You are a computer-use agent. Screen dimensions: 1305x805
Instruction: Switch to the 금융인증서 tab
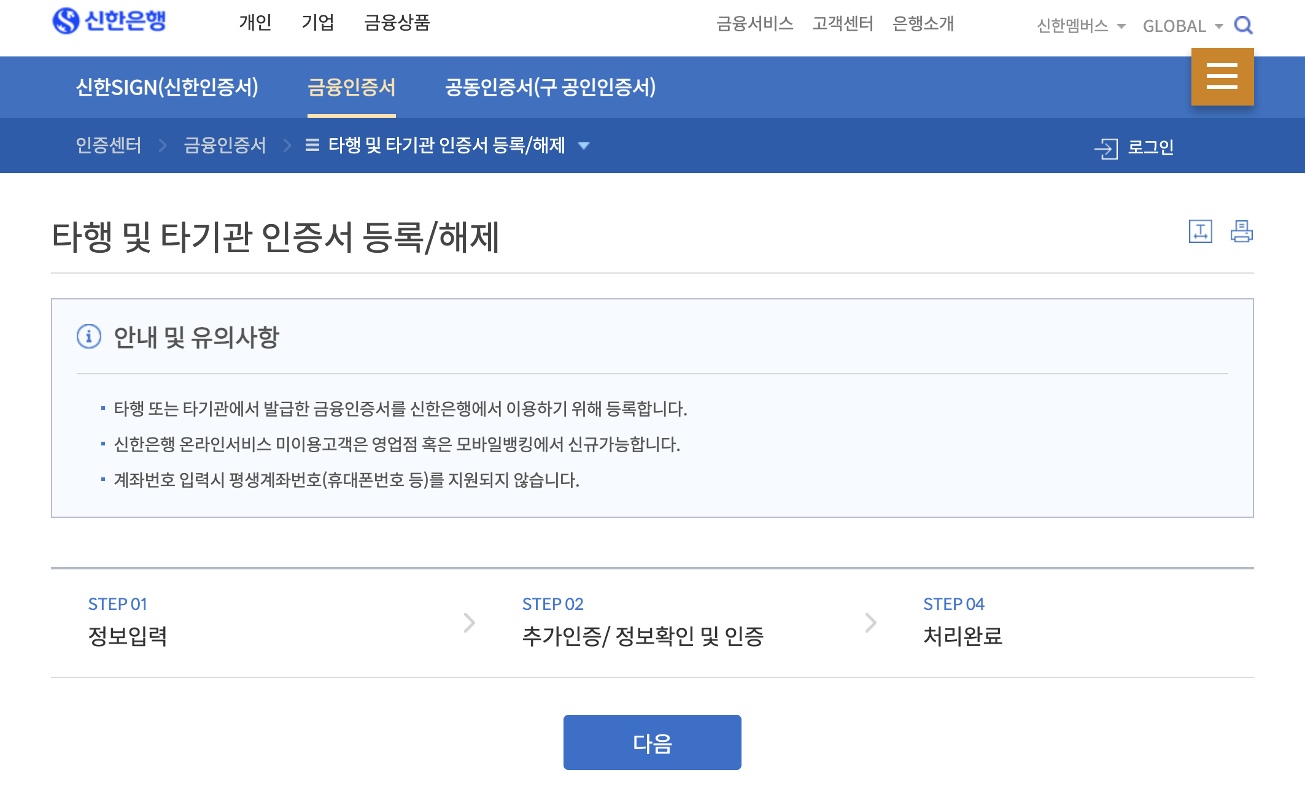coord(351,87)
